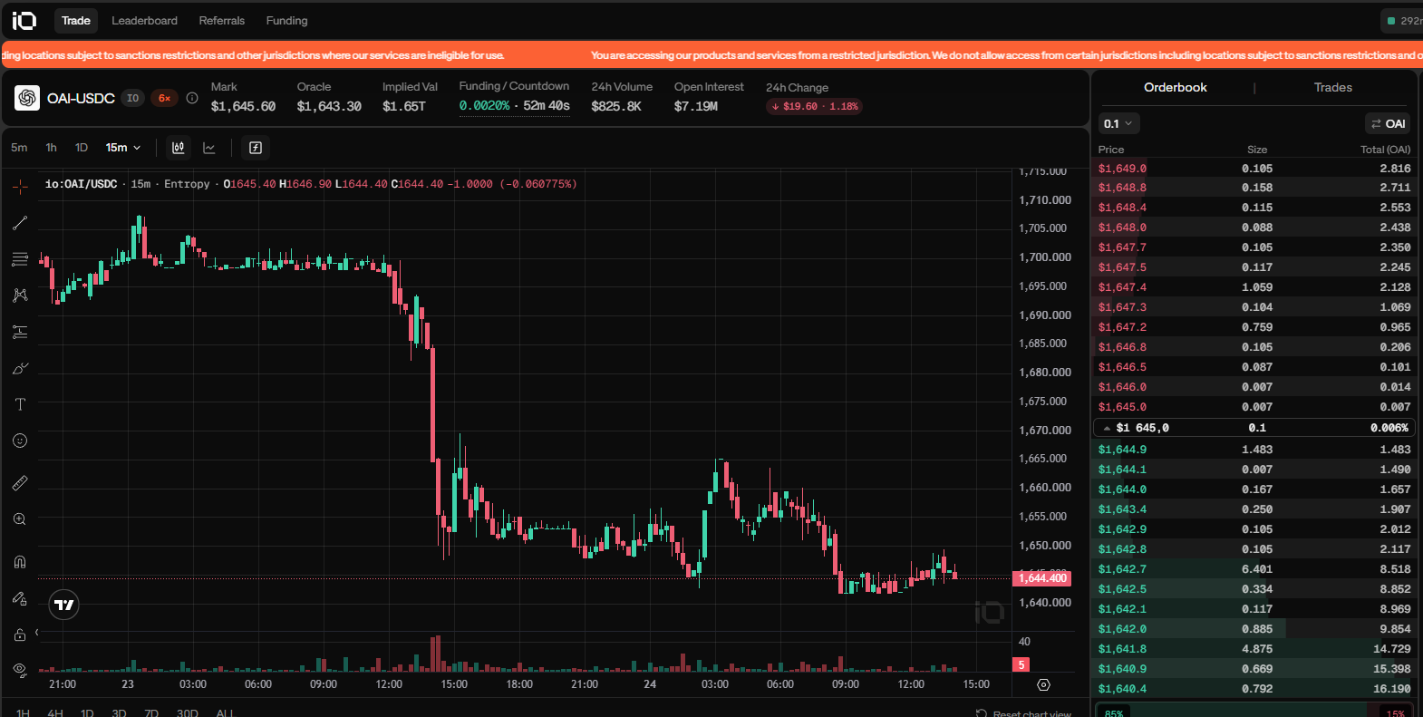Select the brush drawing tool
This screenshot has width=1423, height=717.
(20, 368)
